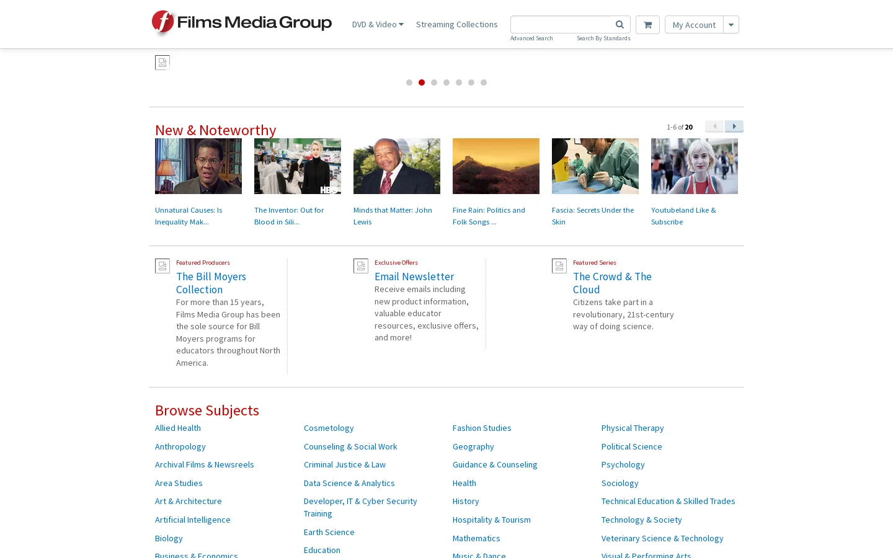Browse the Psychology subject
Image resolution: width=893 pixels, height=558 pixels.
tap(623, 464)
